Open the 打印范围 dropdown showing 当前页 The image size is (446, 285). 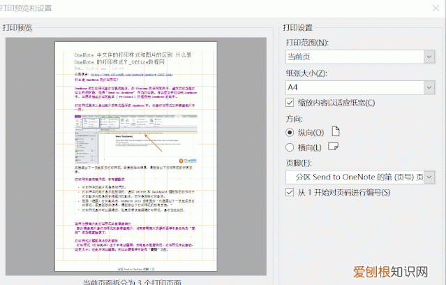click(360, 57)
